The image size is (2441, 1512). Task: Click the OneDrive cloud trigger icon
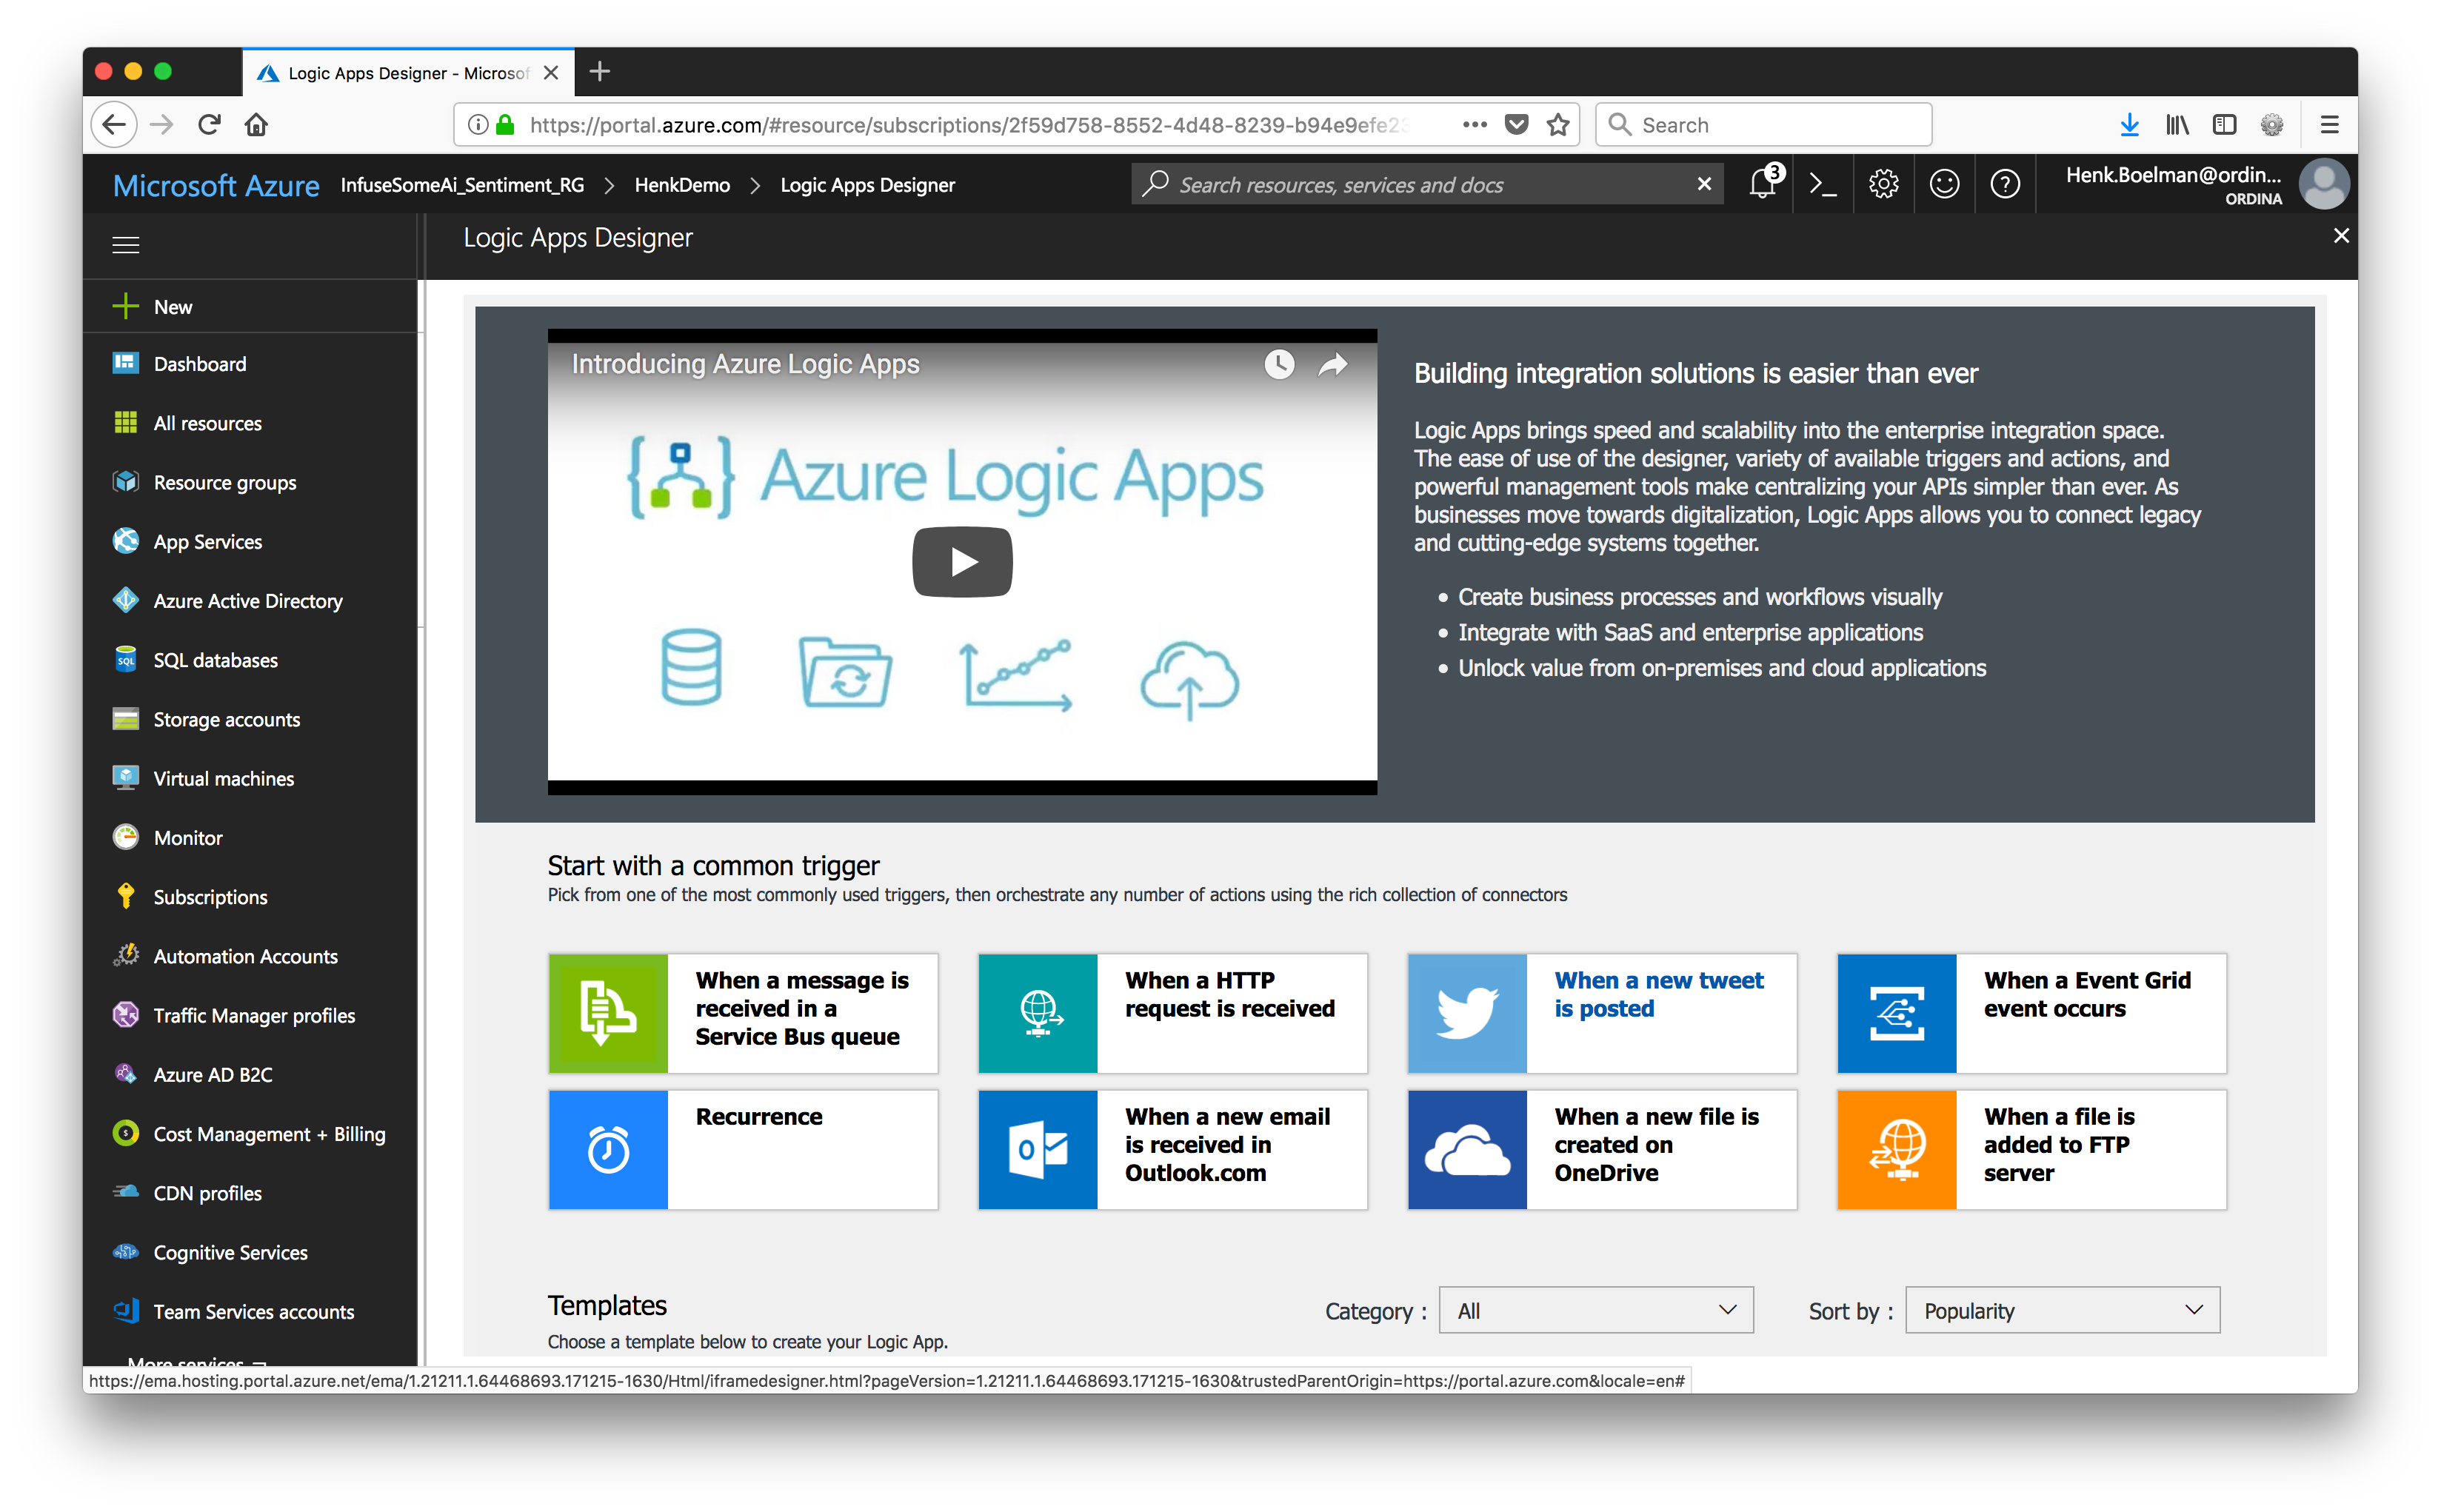[1467, 1149]
